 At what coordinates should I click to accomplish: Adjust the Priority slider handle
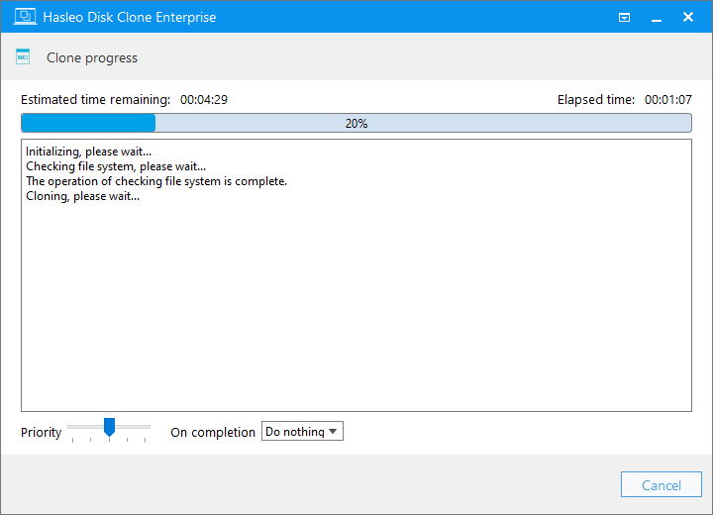[109, 427]
